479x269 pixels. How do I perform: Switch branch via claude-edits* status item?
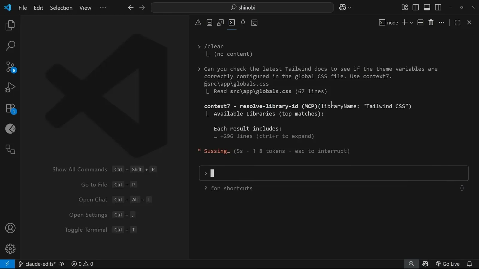(x=37, y=264)
